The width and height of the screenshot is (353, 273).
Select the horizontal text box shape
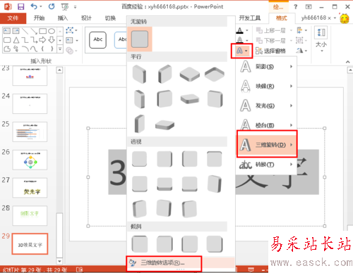7,31
